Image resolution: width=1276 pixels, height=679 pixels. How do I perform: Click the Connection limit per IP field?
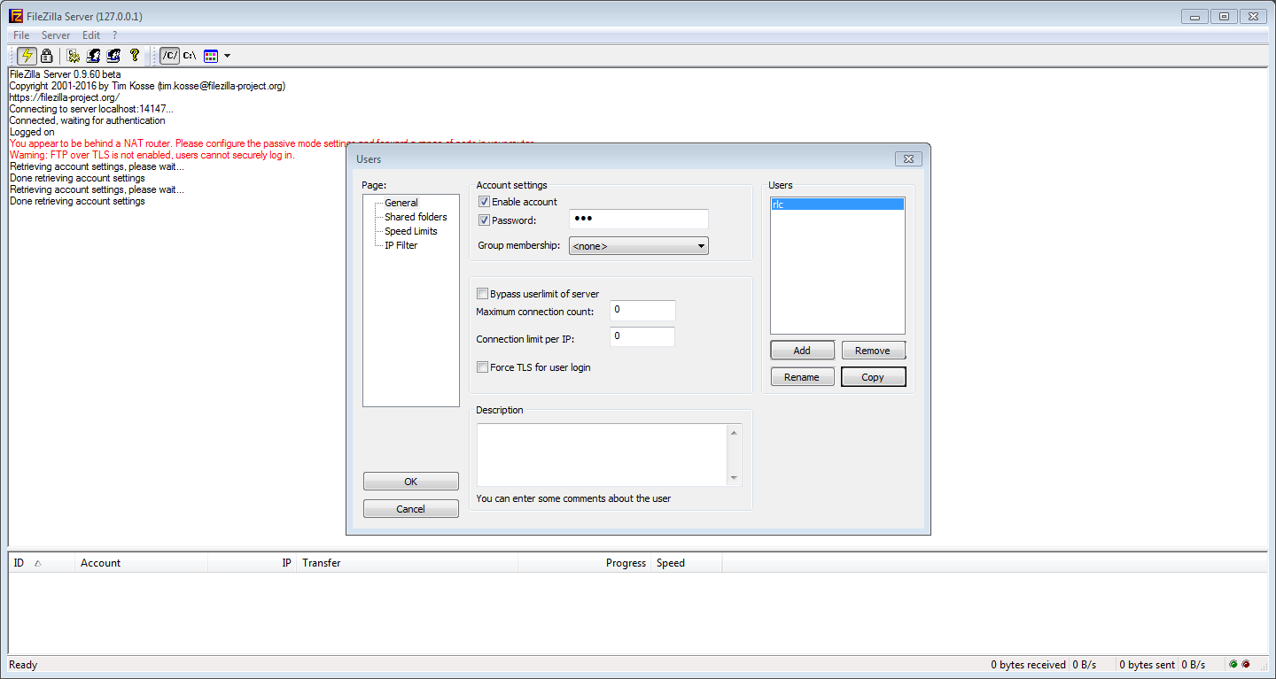pyautogui.click(x=642, y=336)
